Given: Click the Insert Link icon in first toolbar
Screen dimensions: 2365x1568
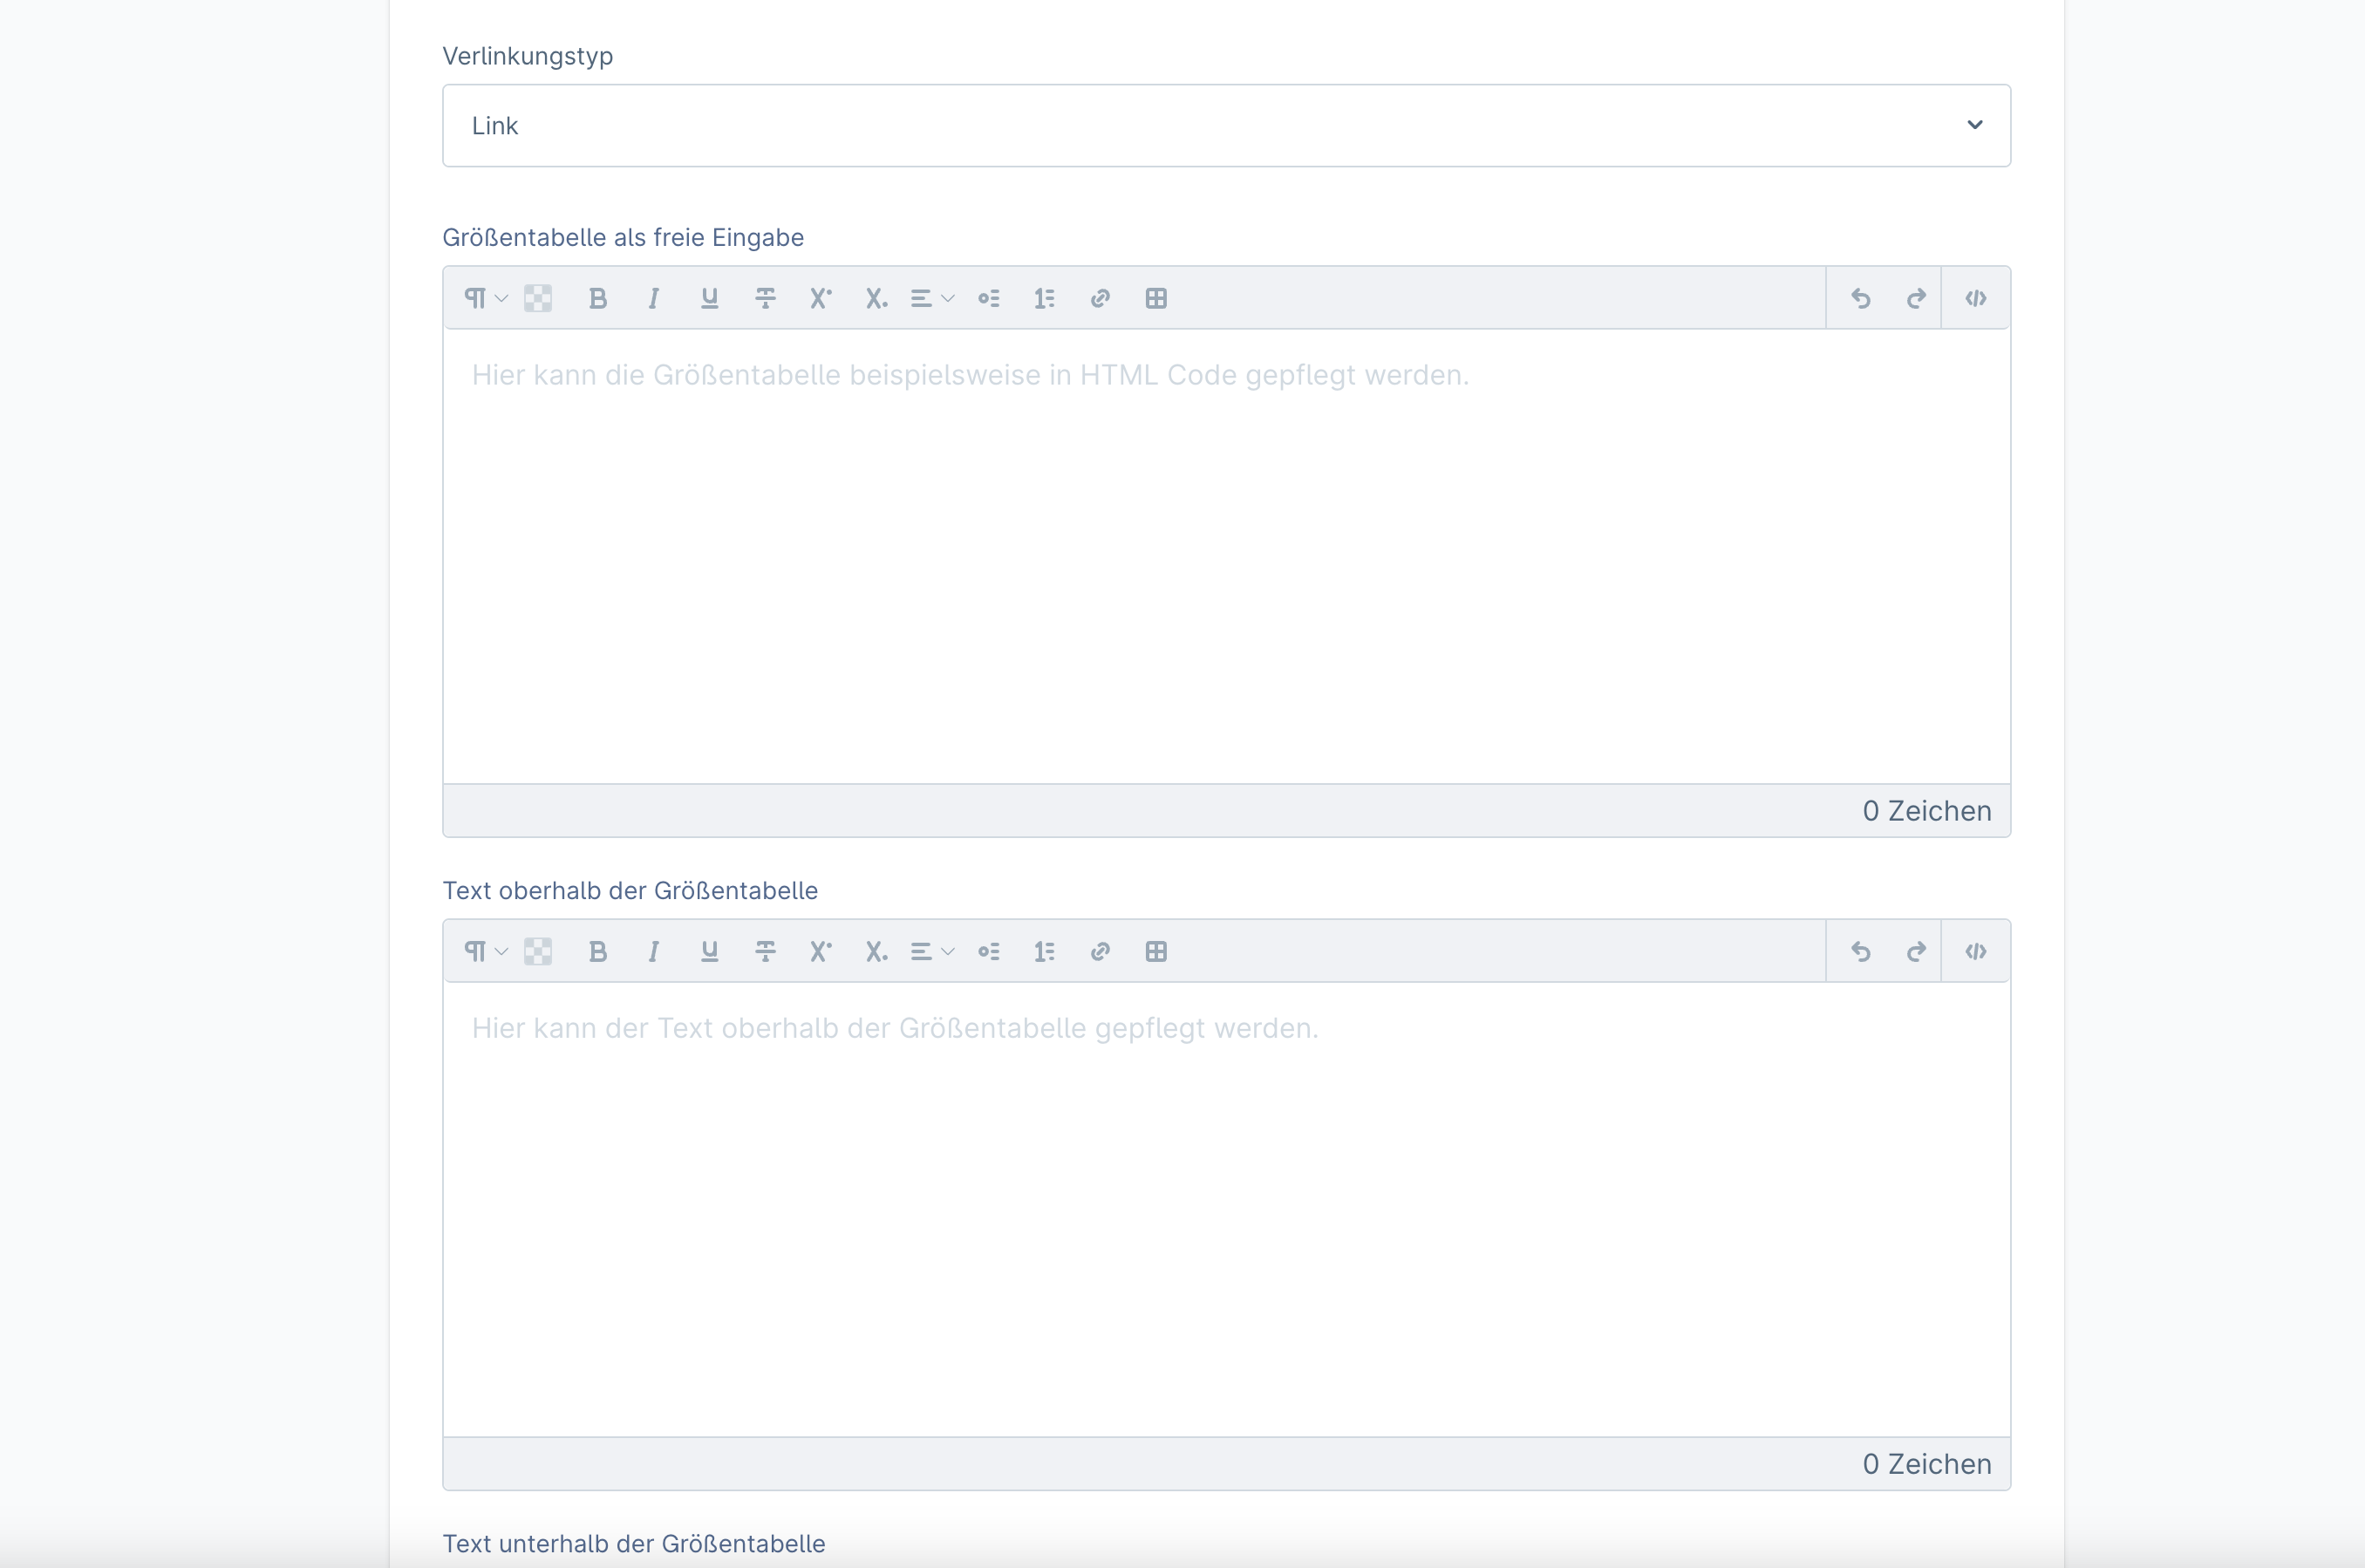Looking at the screenshot, I should click(1099, 297).
